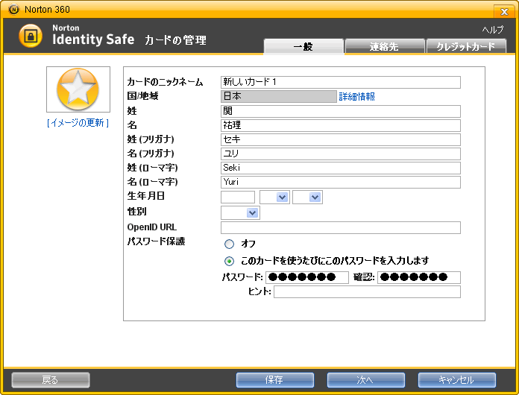519x395 pixels.
Task: Click the 次へ next button
Action: 366,380
